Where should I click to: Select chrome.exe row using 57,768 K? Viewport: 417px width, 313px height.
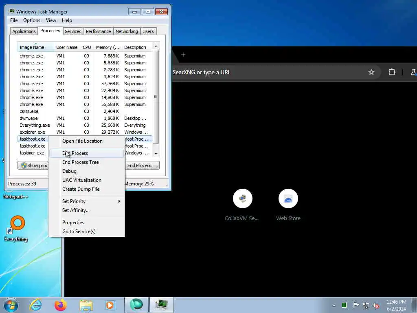(x=85, y=84)
